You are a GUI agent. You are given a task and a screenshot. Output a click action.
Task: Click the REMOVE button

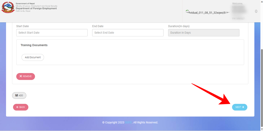pos(26,76)
